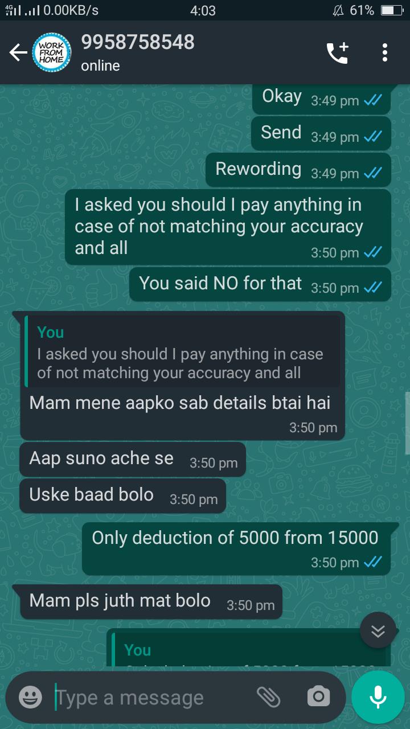The height and width of the screenshot is (729, 410).
Task: Tap the 'Rewording' sent message
Action: [x=298, y=170]
